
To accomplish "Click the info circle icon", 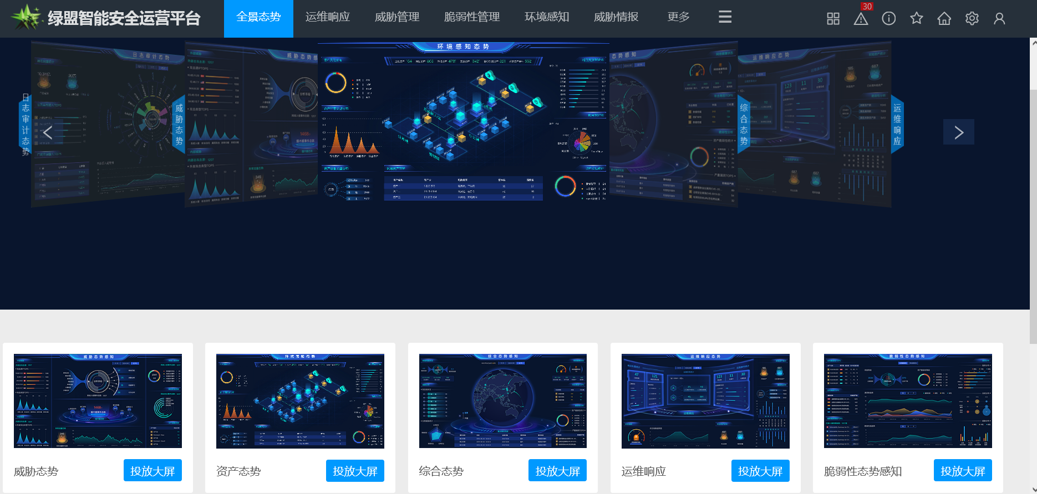I will pos(888,19).
